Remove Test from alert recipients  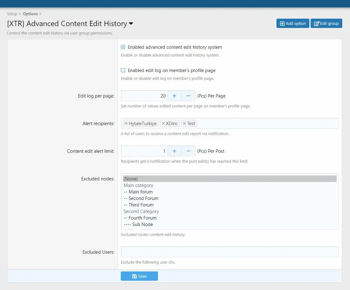184,123
